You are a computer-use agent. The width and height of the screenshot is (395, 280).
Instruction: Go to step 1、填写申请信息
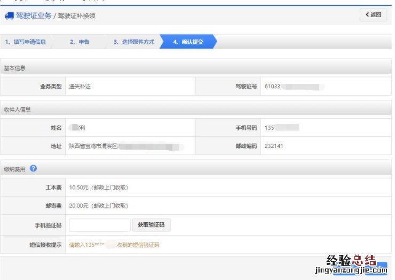(x=26, y=42)
